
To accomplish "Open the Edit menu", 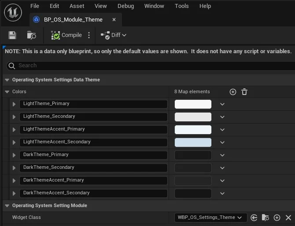I will pos(54,6).
